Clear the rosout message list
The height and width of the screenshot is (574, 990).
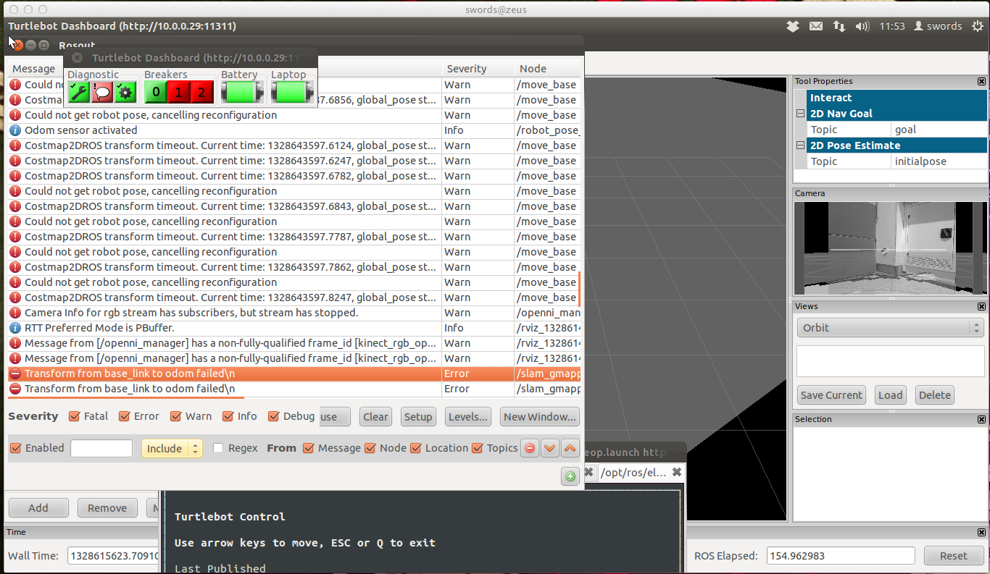[375, 416]
